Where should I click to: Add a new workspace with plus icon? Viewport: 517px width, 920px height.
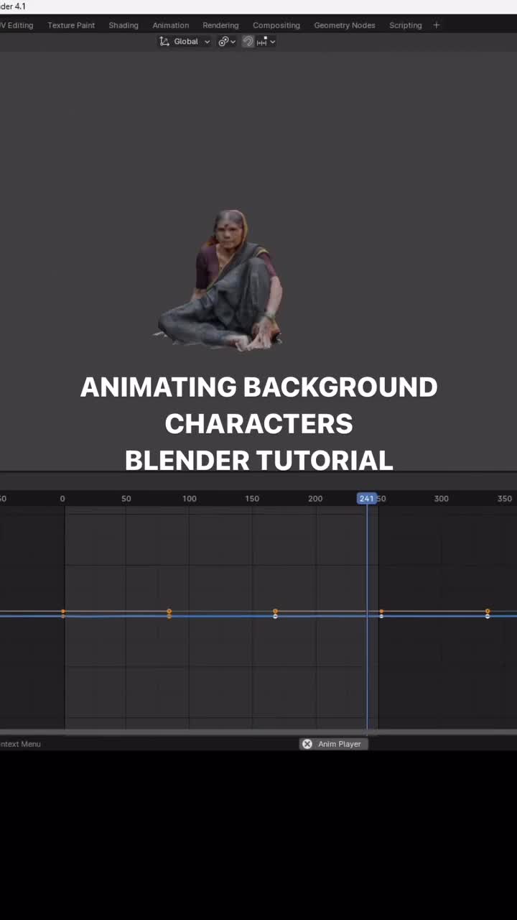click(436, 25)
